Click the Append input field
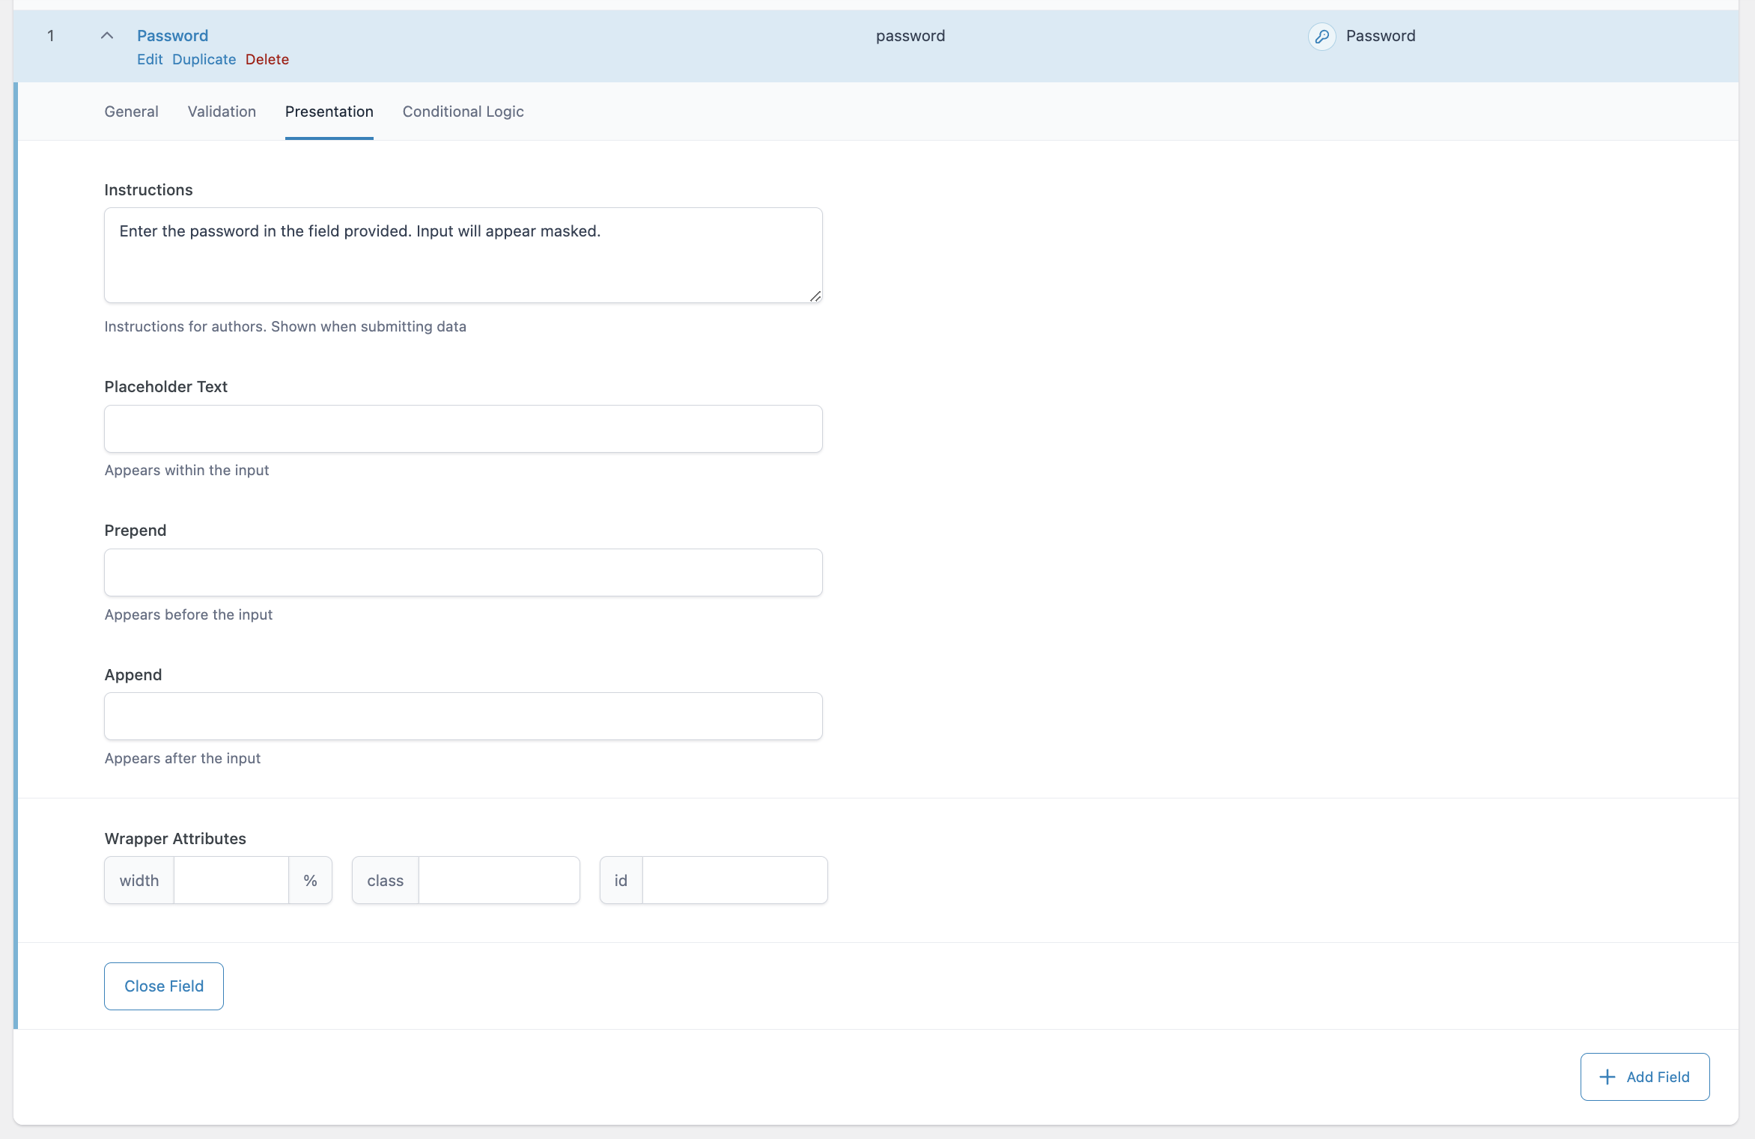 [463, 716]
